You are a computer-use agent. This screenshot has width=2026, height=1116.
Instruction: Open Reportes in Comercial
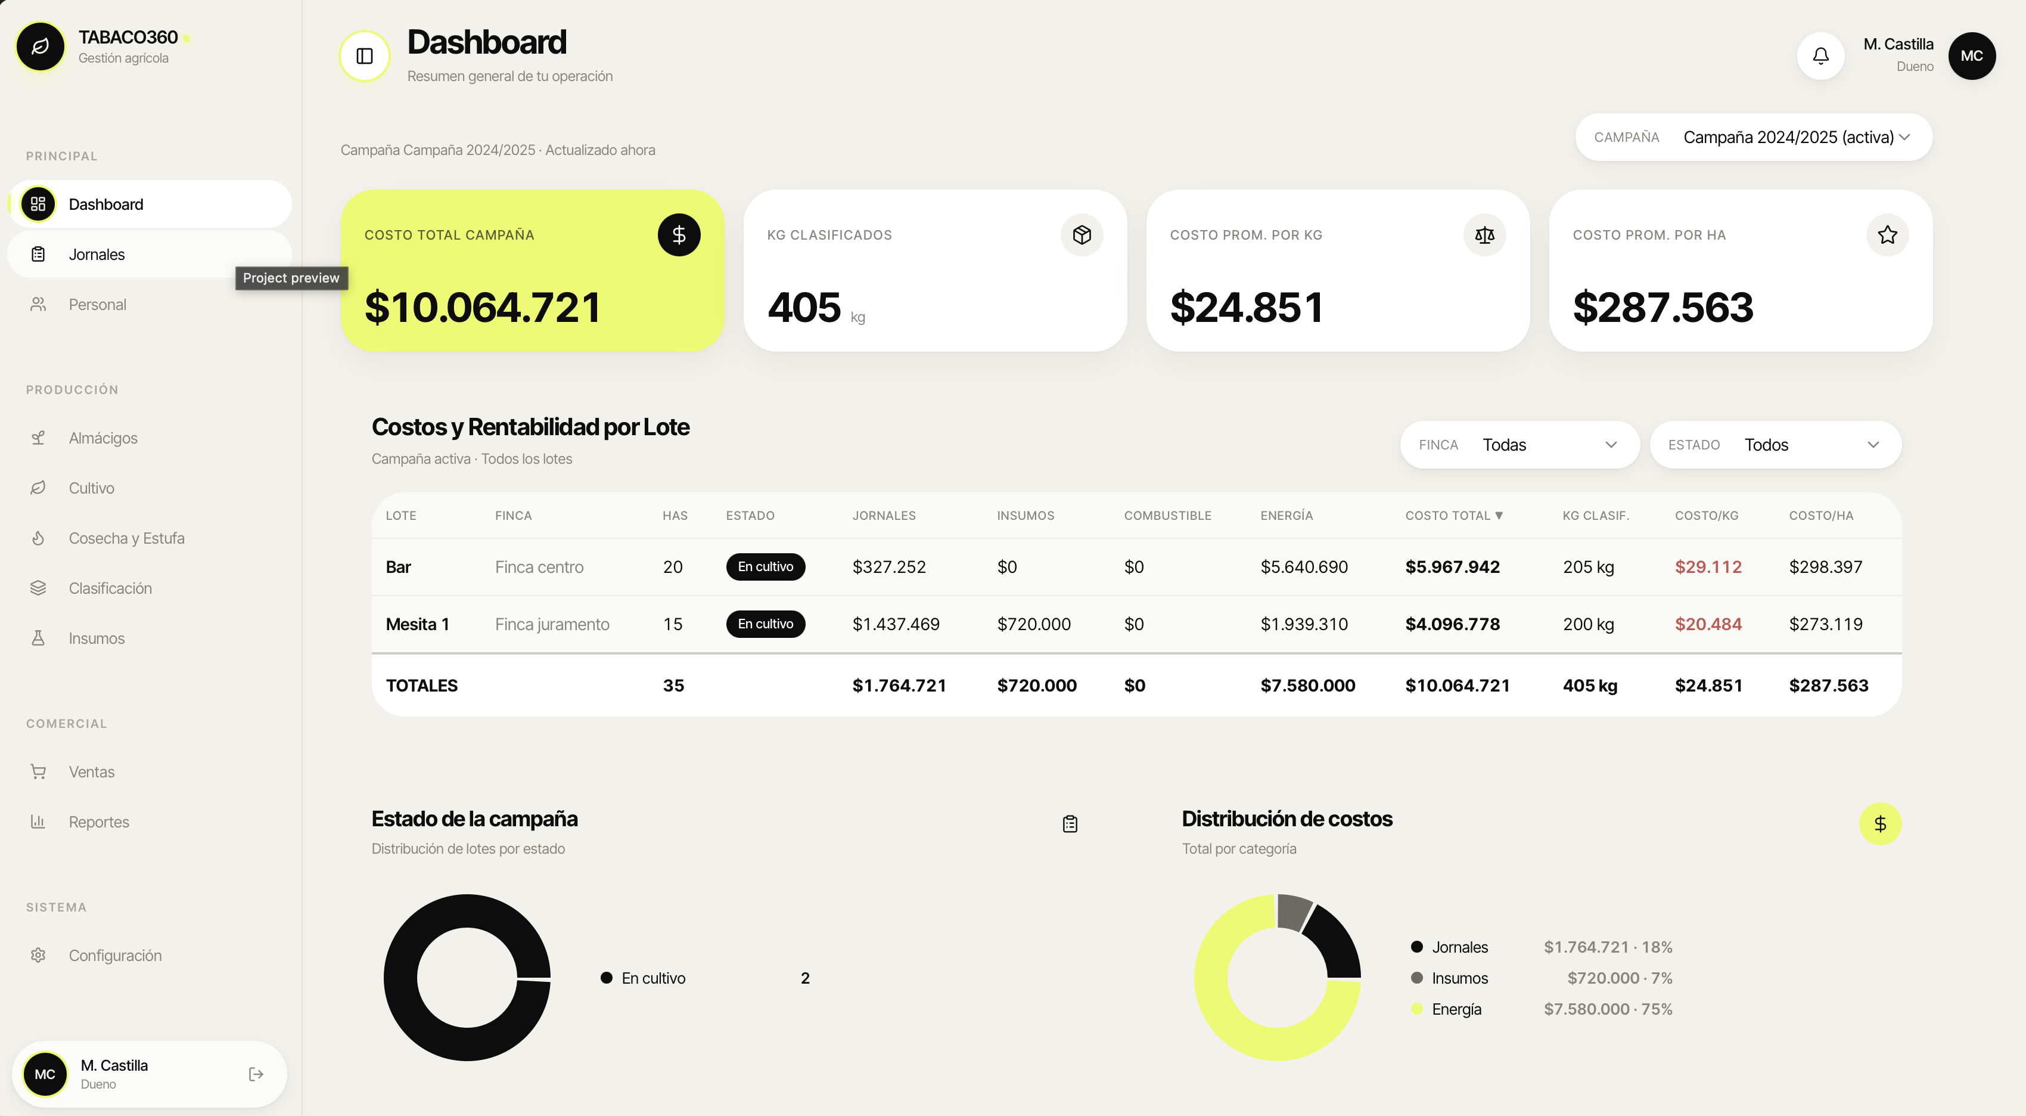[150, 821]
